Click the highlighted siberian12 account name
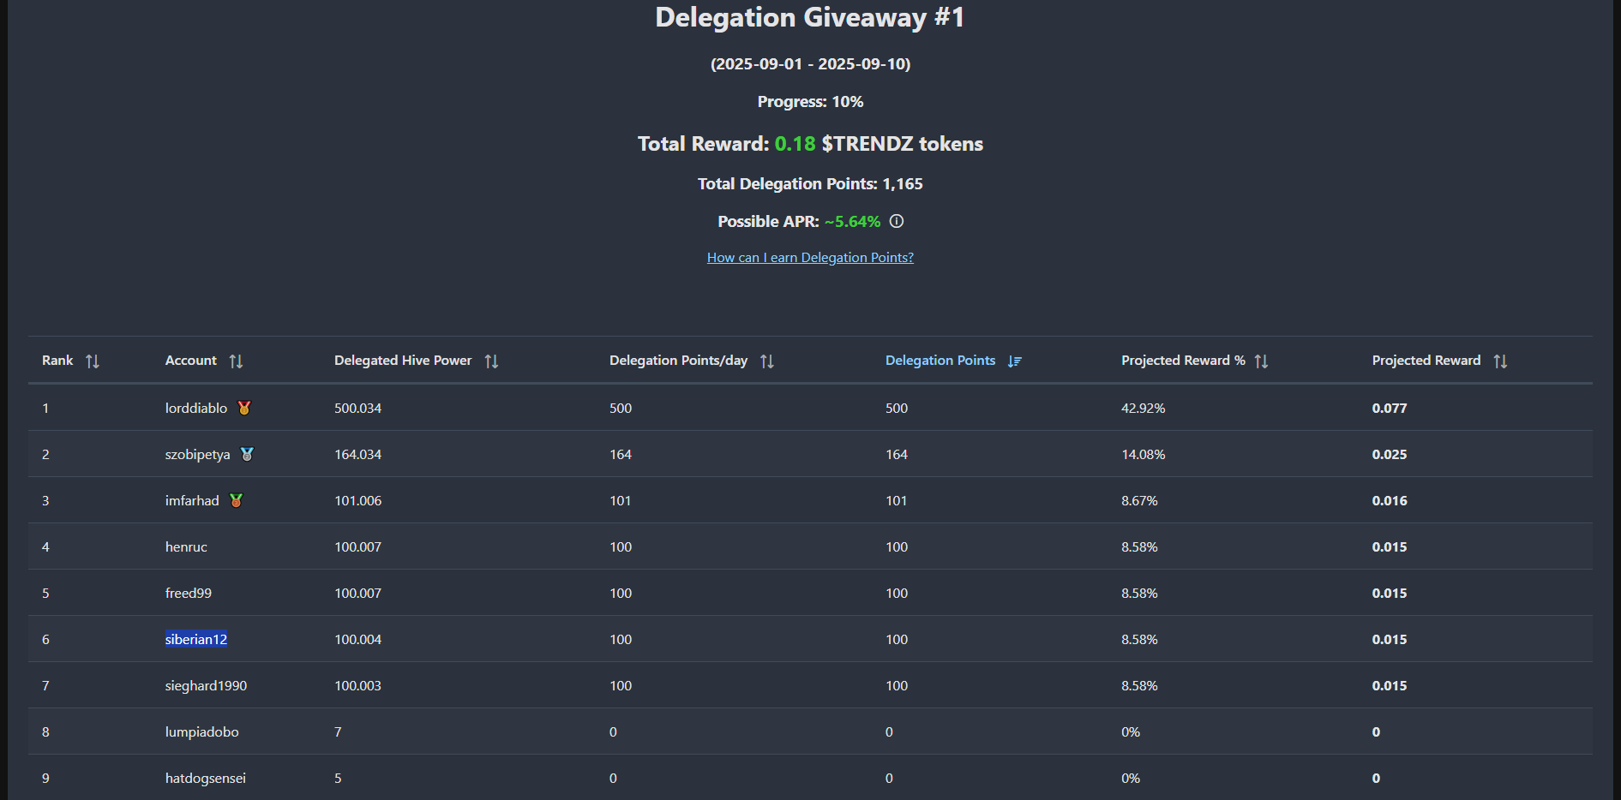 (196, 639)
